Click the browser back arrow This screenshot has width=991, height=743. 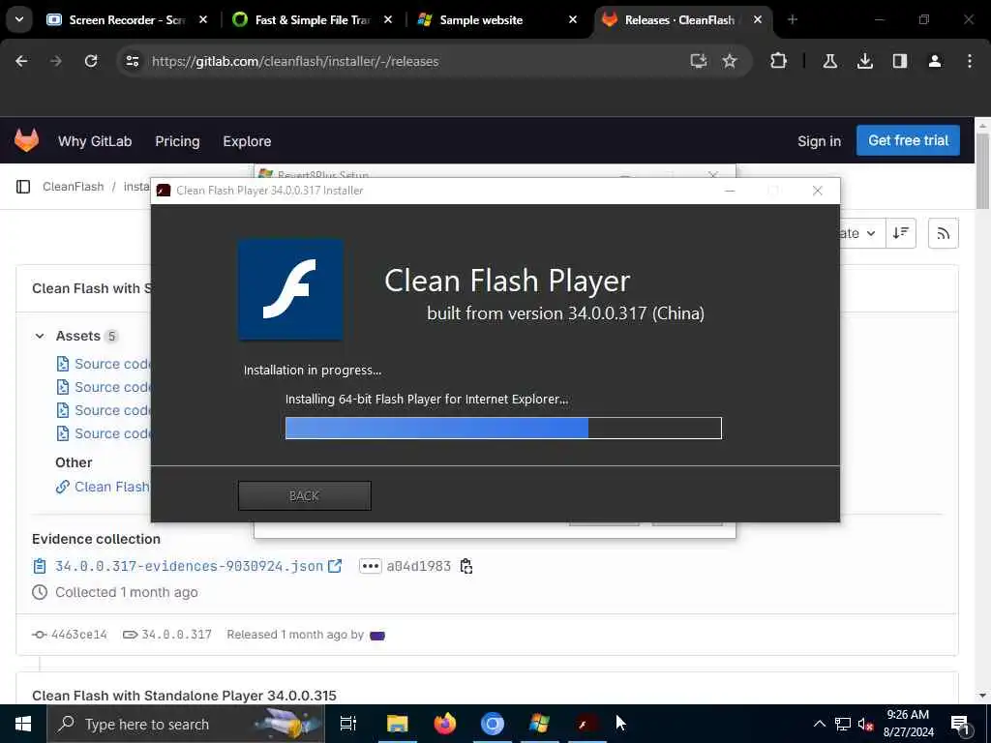click(21, 61)
